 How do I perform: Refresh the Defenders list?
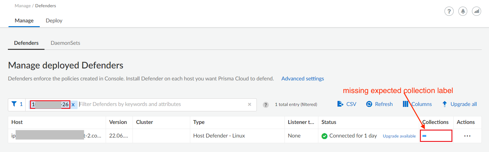[x=379, y=104]
